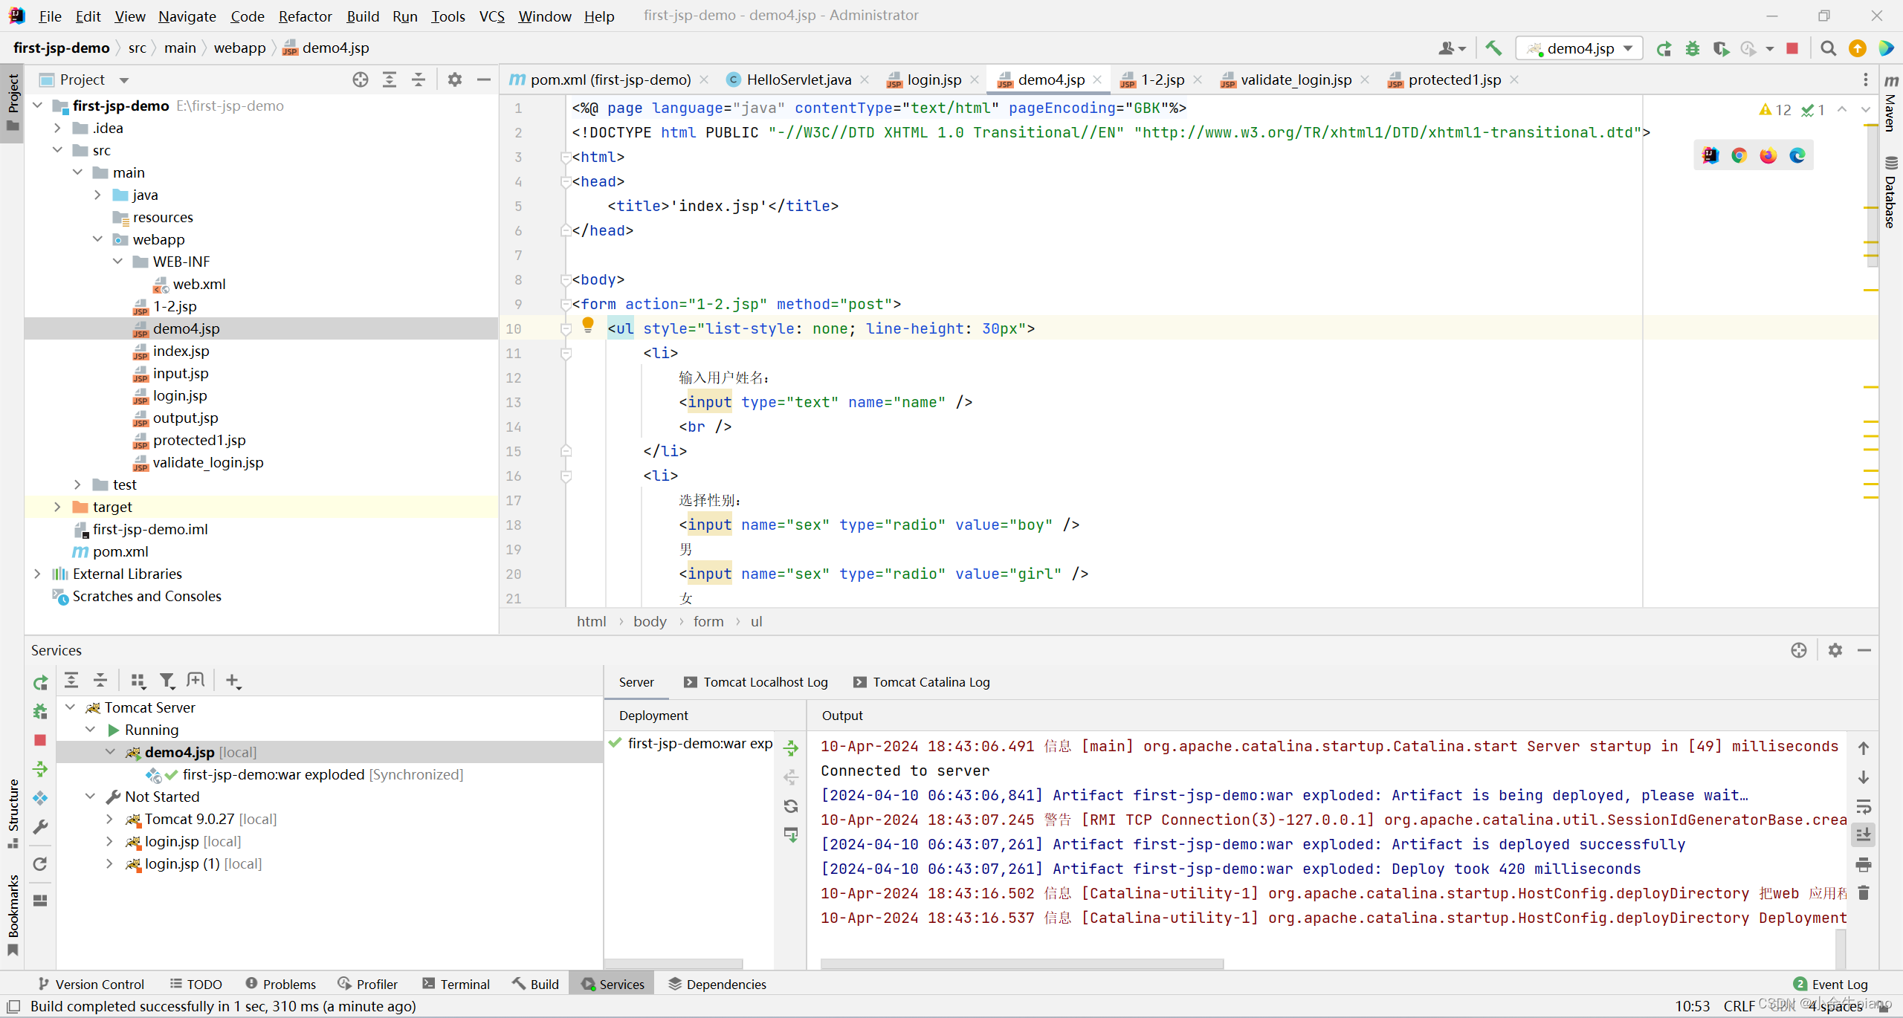This screenshot has height=1018, width=1903.
Task: Open page in Firefox browser icon
Action: pos(1768,155)
